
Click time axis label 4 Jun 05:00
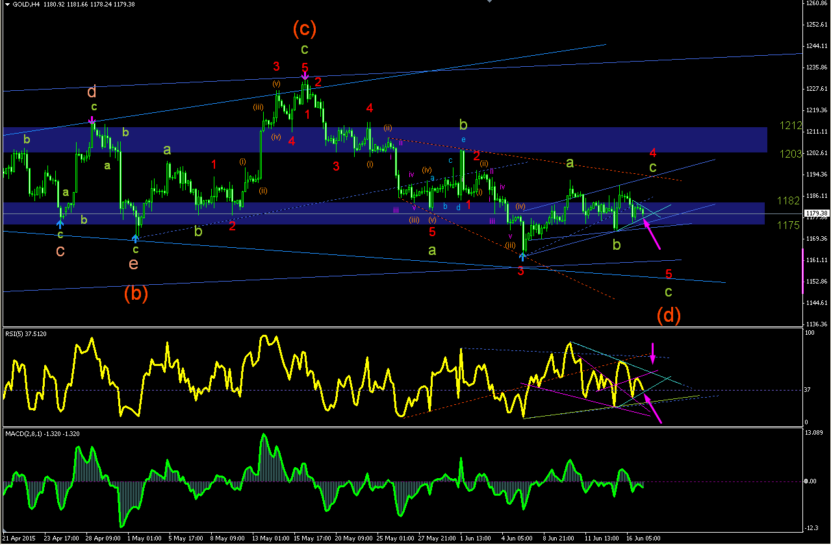click(x=518, y=539)
